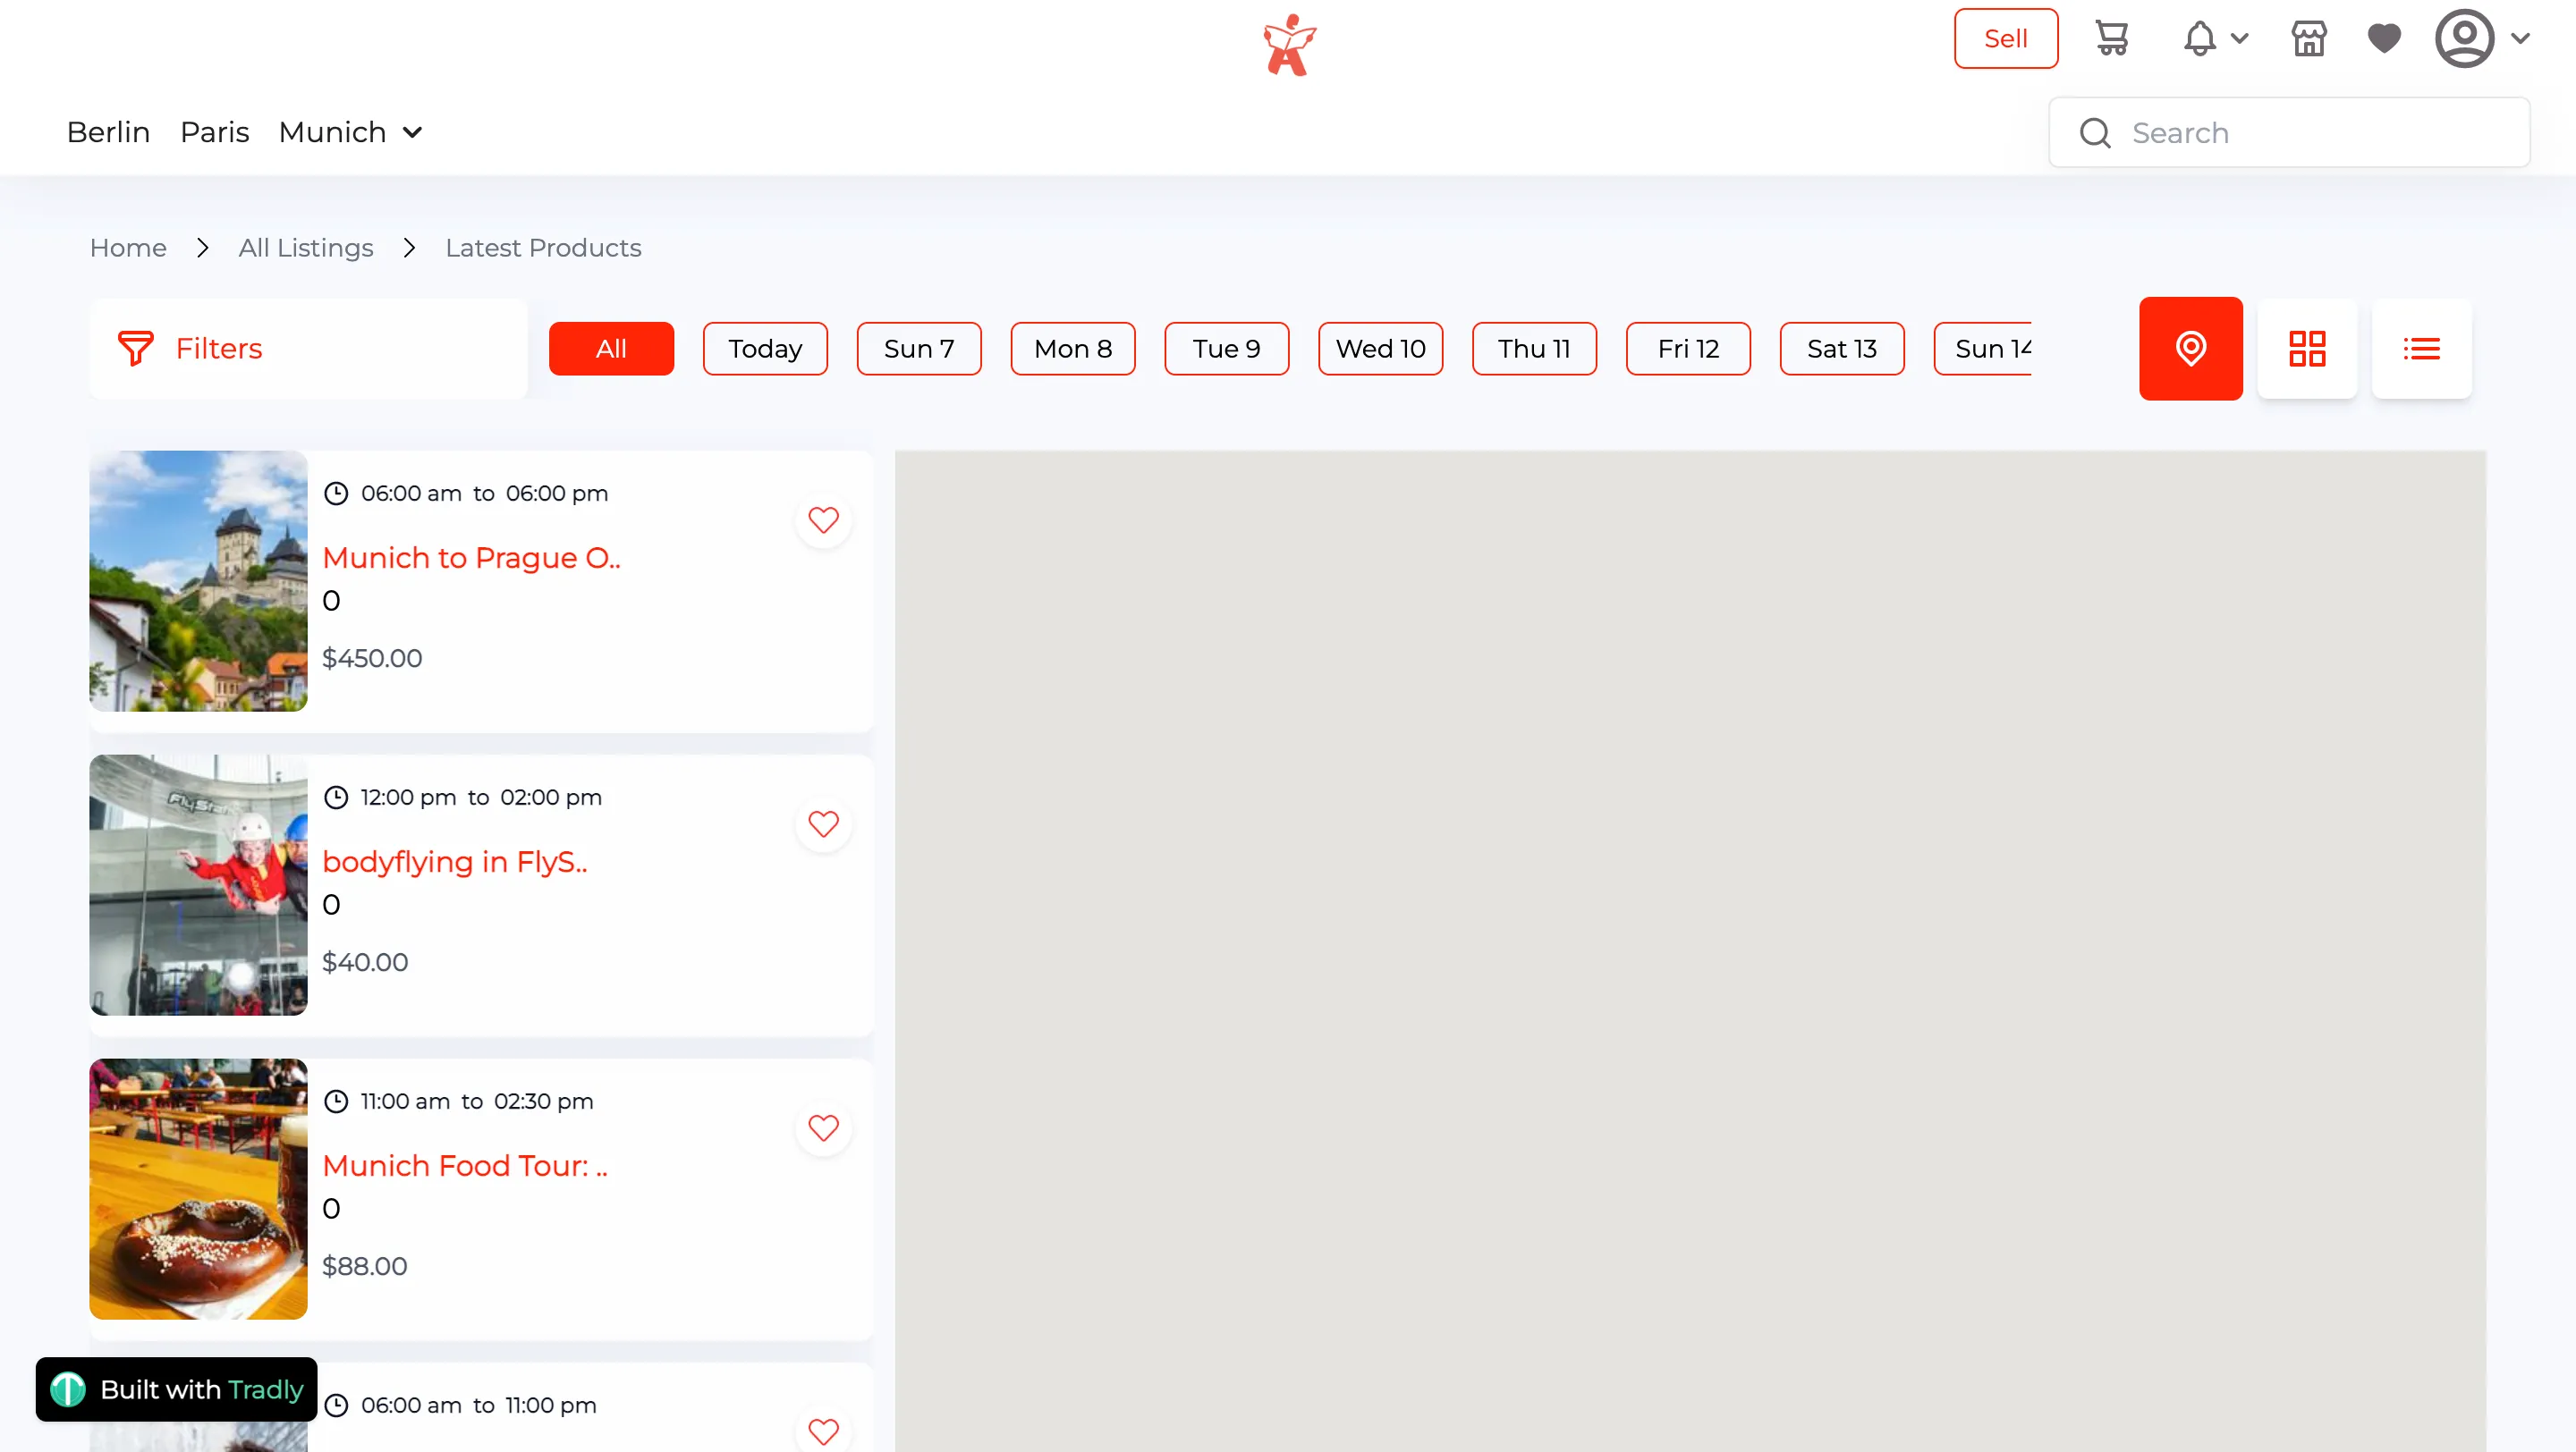Favorite the Munich to Prague listing
This screenshot has width=2576, height=1452.
tap(823, 520)
